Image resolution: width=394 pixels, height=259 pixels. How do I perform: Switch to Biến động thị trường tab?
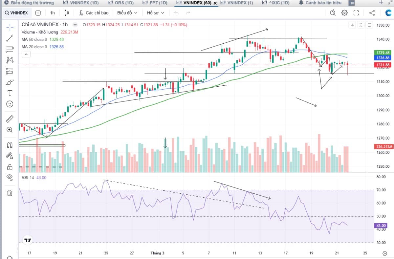[29, 3]
